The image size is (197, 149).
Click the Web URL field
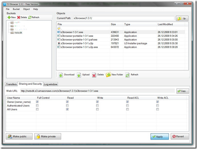pos(97,91)
